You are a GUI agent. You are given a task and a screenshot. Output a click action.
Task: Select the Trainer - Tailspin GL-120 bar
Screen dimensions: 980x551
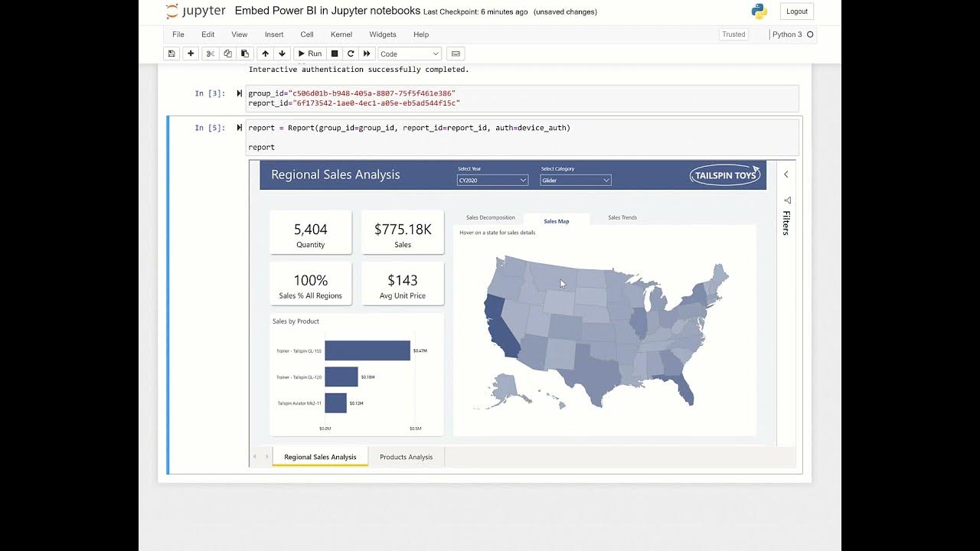tap(341, 377)
